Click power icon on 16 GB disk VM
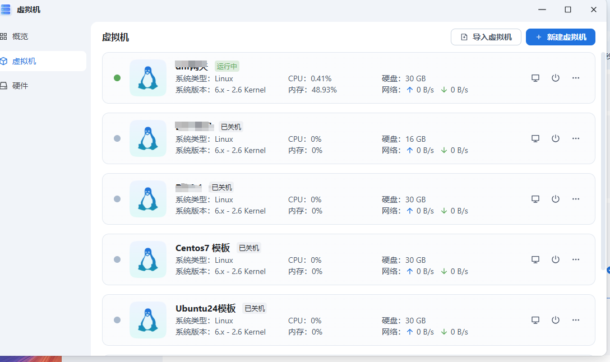 556,138
